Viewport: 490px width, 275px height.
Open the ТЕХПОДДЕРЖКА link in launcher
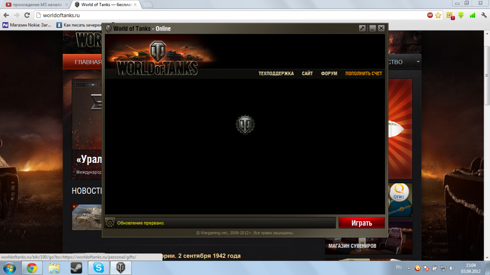point(276,74)
